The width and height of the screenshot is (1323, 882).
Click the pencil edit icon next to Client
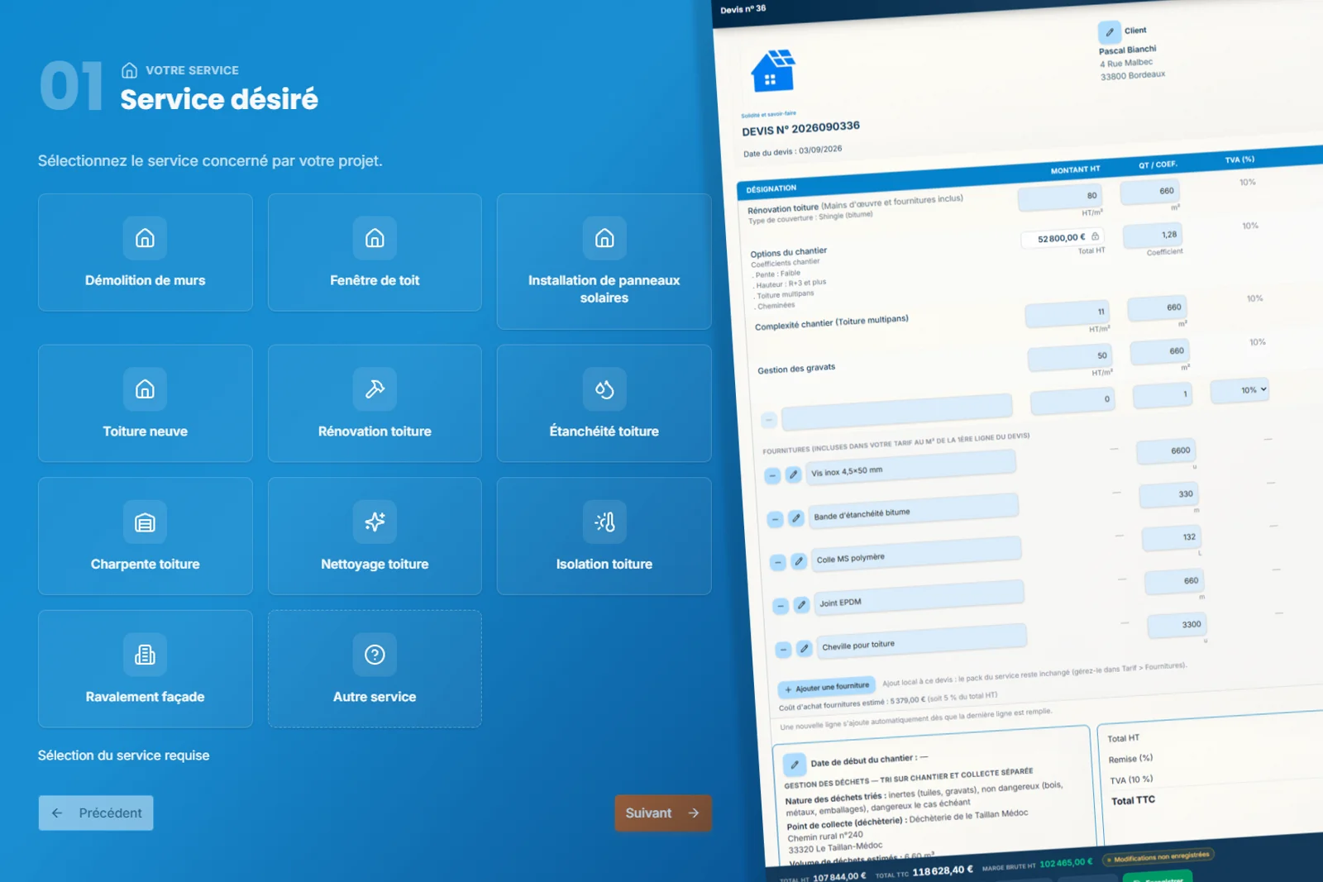pos(1109,32)
